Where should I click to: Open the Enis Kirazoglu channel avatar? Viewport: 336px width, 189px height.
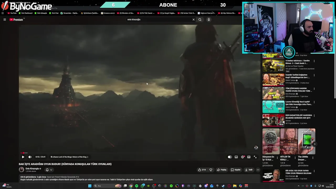[x=21, y=170]
